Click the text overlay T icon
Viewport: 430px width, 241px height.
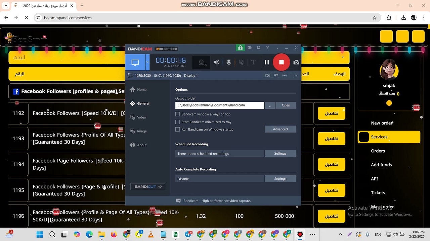point(253,62)
